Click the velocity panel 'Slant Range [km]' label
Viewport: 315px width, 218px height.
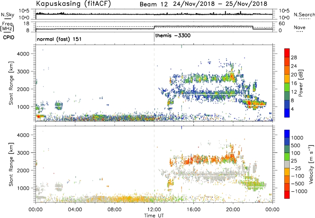pos(11,164)
